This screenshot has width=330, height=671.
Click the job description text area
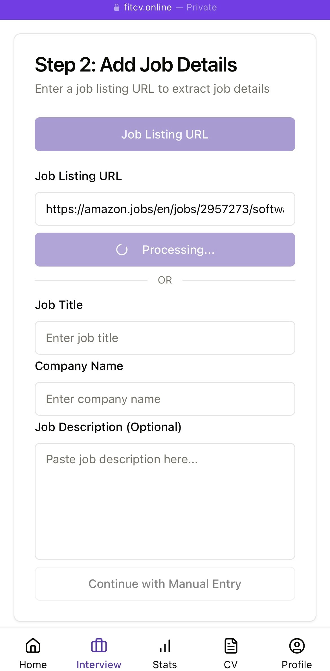coord(165,501)
